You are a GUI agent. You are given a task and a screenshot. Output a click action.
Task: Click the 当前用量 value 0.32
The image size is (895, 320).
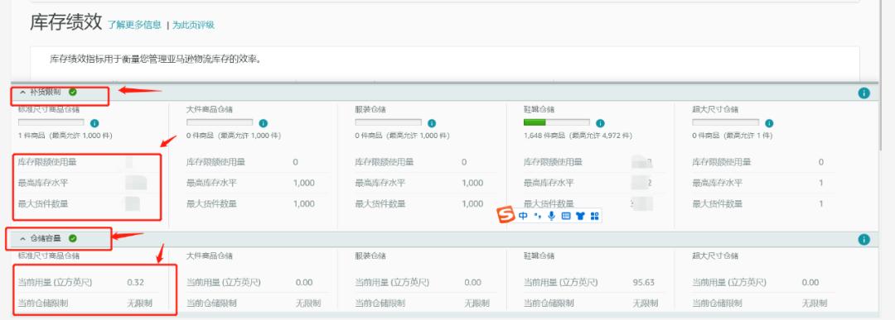[135, 283]
